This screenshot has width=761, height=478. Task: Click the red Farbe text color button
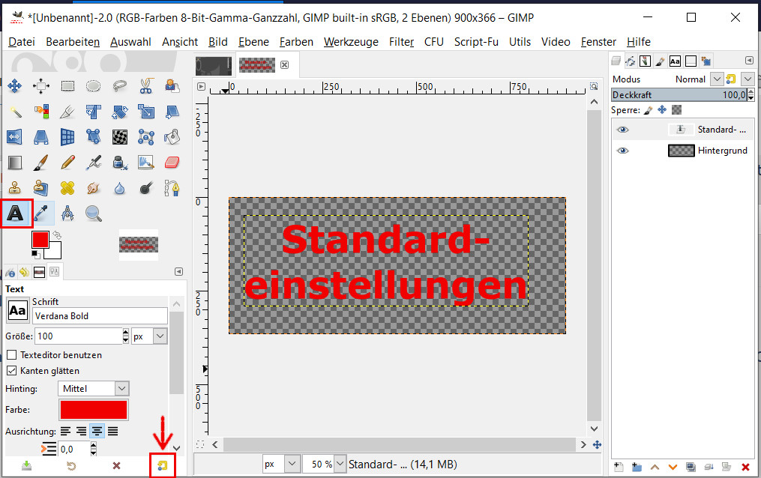[x=94, y=410]
